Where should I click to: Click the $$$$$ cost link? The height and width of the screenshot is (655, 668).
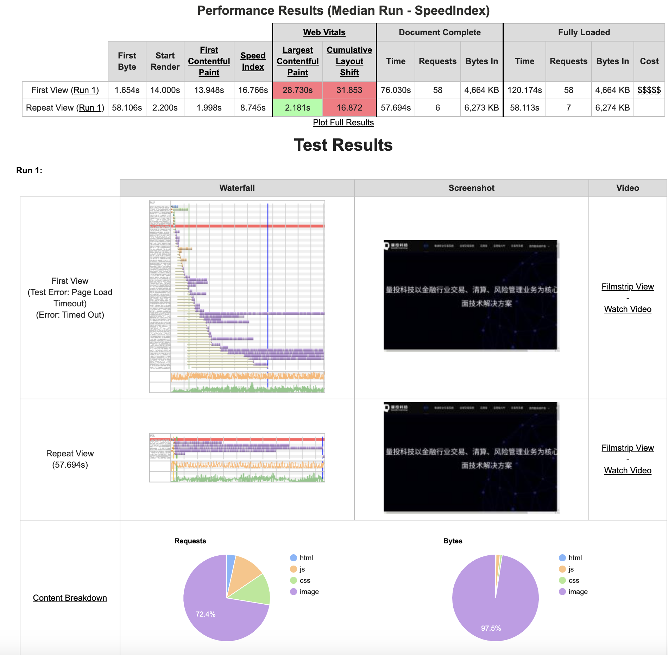tap(649, 90)
